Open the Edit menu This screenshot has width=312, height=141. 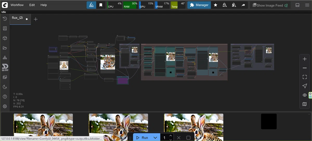click(x=32, y=5)
